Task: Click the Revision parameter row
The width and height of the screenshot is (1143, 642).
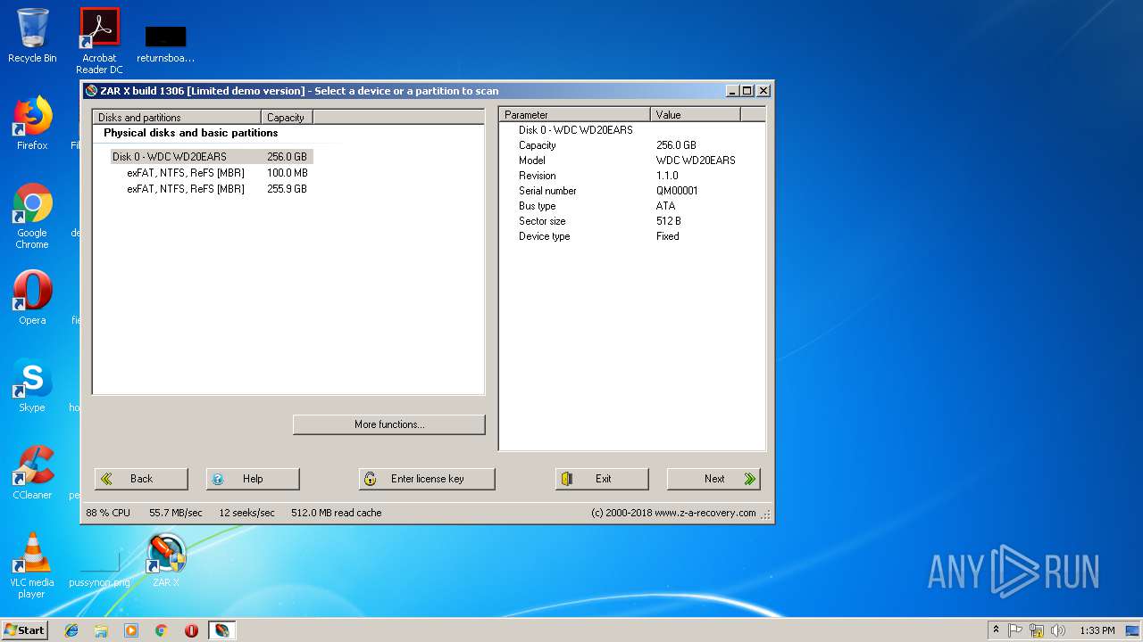Action: tap(537, 176)
